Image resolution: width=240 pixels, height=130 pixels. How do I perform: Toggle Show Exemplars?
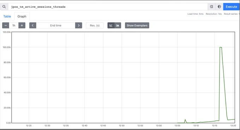tap(137, 25)
